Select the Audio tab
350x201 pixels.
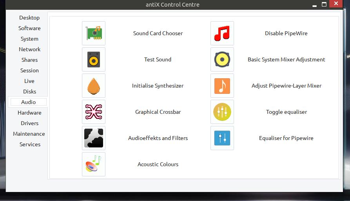[28, 102]
